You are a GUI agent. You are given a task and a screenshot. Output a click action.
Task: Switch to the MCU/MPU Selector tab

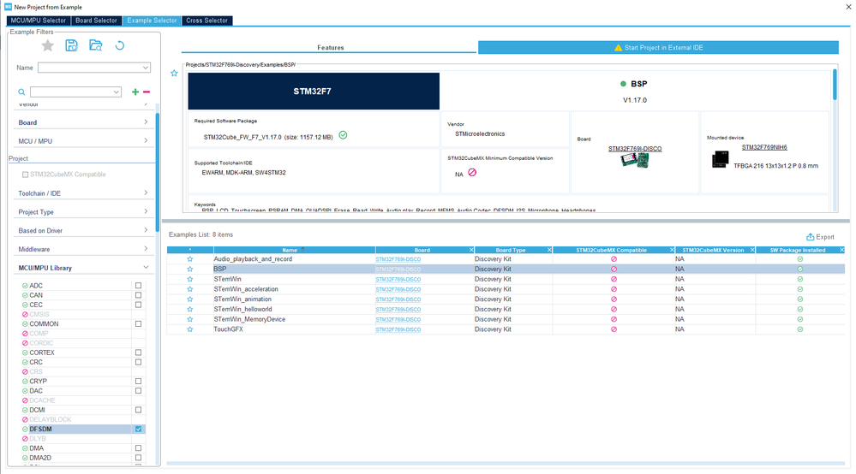[x=39, y=21]
